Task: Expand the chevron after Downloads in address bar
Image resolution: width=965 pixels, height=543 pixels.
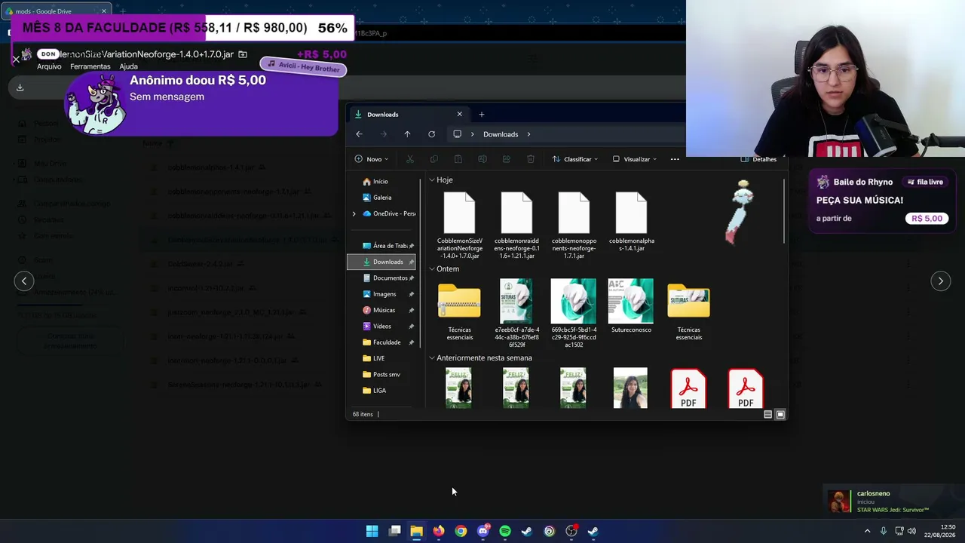Action: click(x=528, y=134)
